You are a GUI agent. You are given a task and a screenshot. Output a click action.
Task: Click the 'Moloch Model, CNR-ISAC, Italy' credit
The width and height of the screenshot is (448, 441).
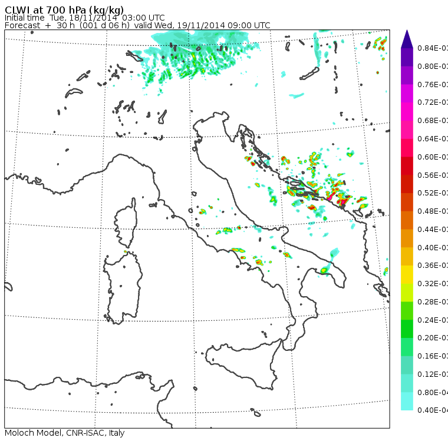tap(65, 433)
